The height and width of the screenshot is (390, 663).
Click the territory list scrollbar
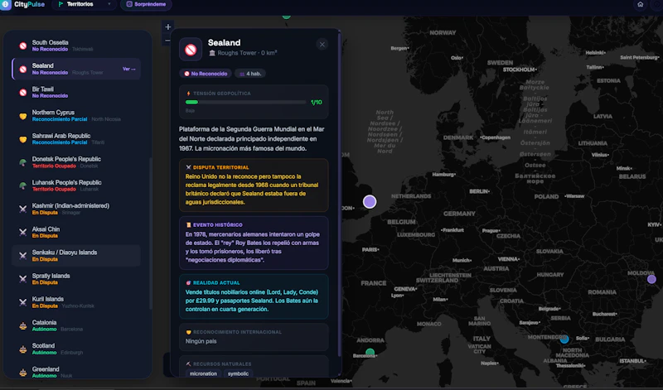150,234
